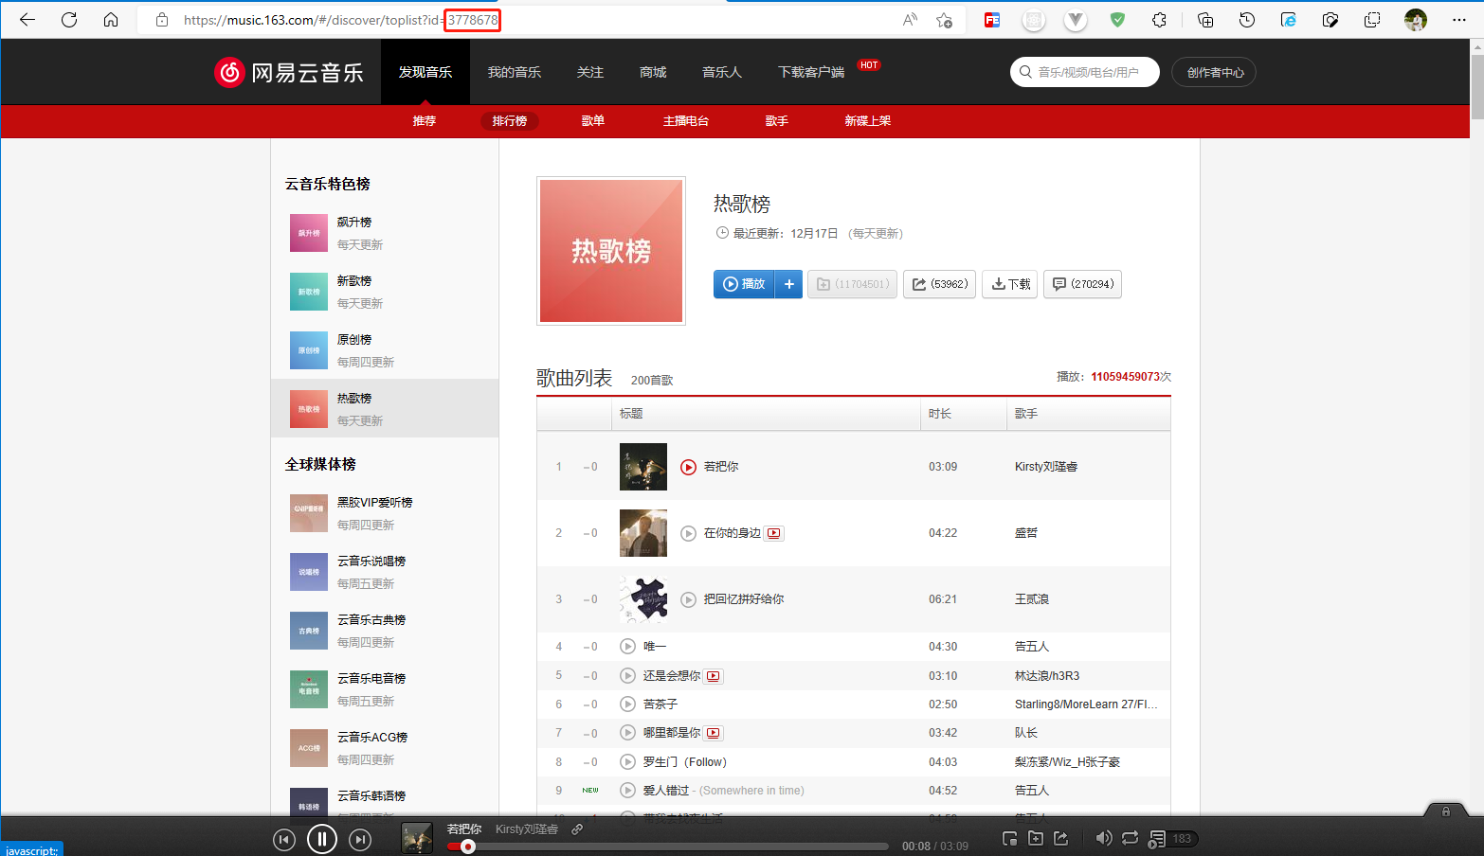Play song 苦茶子 using its play icon
Image resolution: width=1484 pixels, height=856 pixels.
pyautogui.click(x=627, y=704)
